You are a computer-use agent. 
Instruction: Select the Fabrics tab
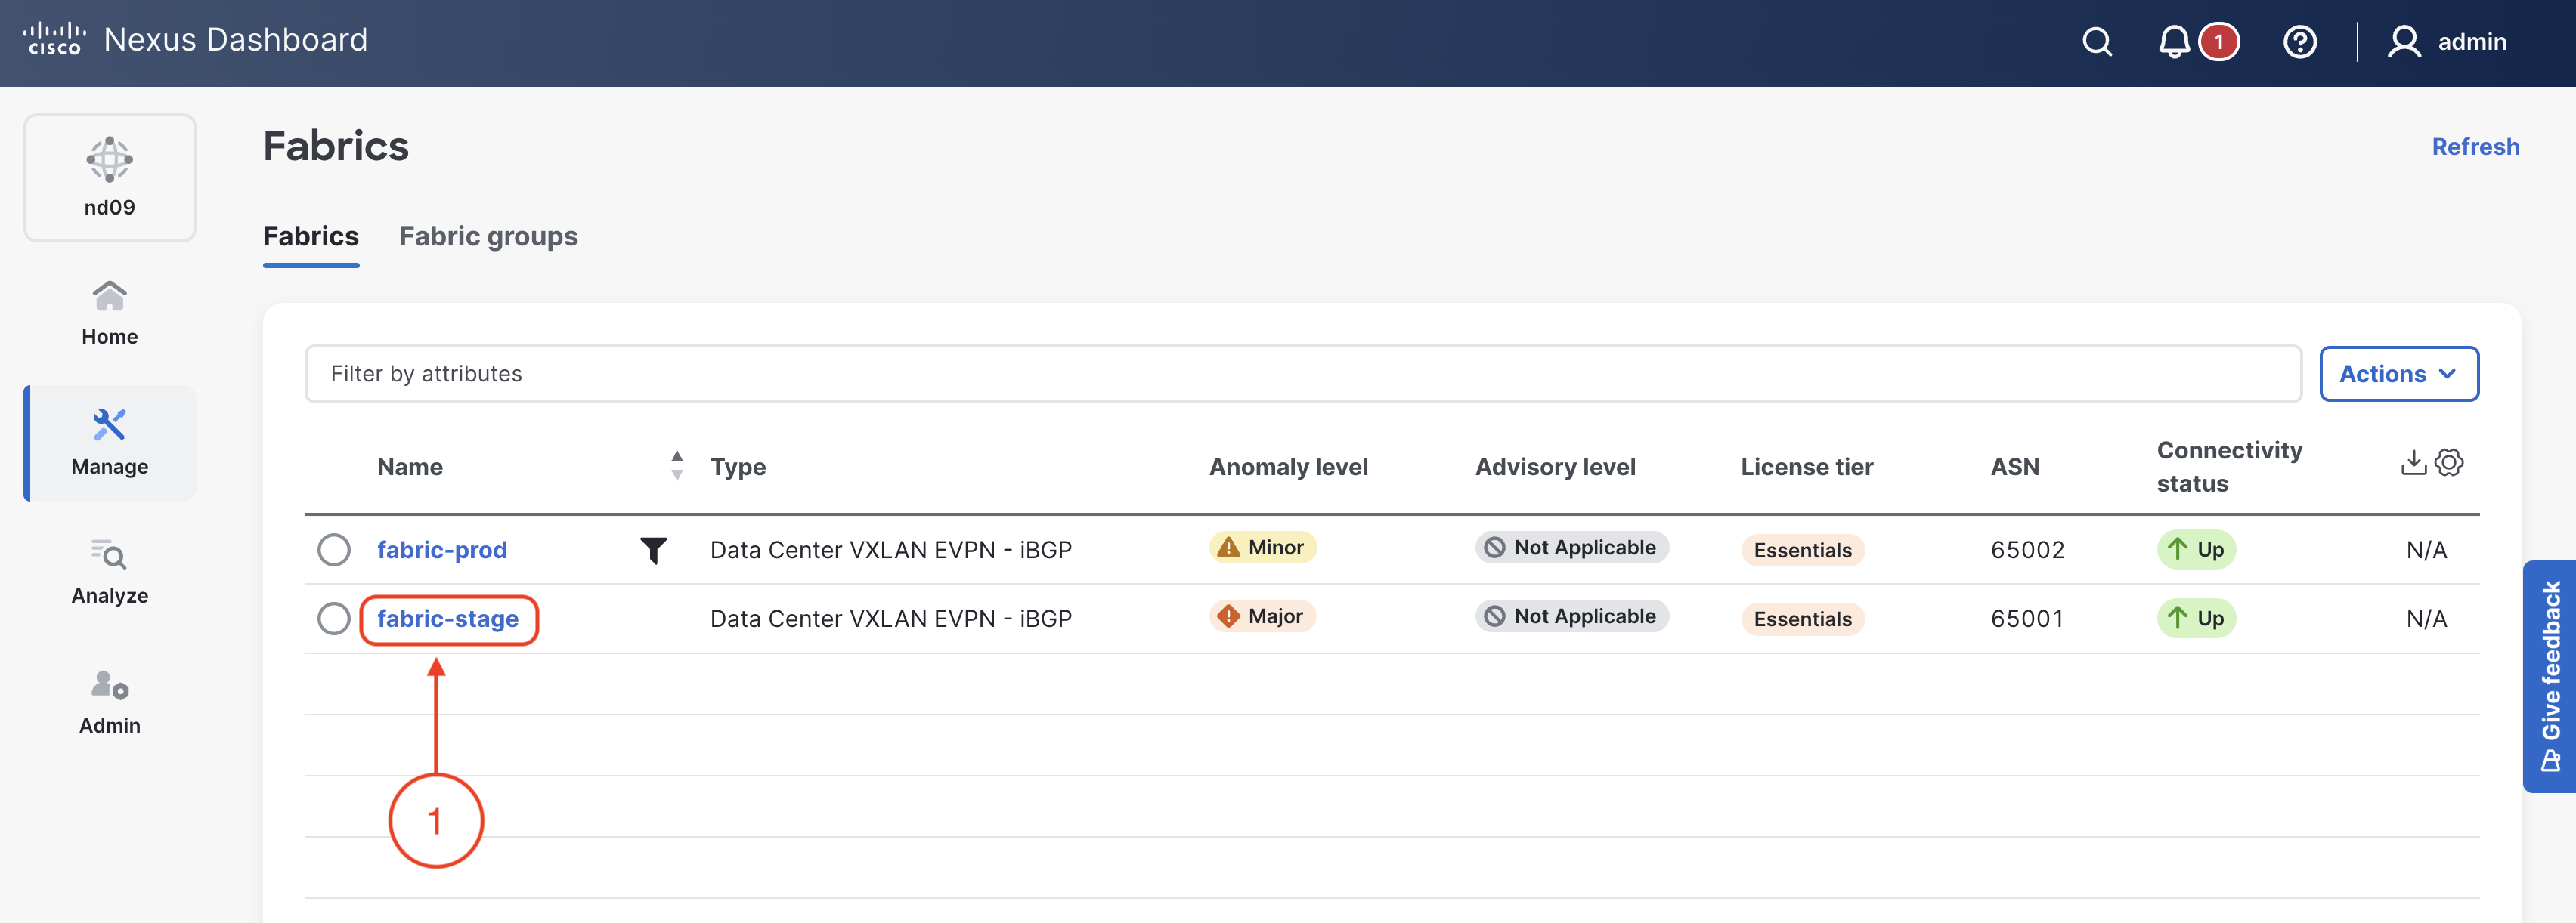[310, 236]
